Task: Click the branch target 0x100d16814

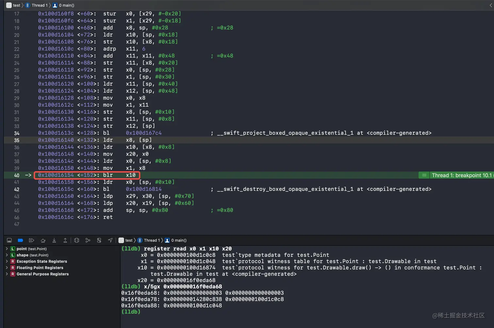Action: click(144, 189)
